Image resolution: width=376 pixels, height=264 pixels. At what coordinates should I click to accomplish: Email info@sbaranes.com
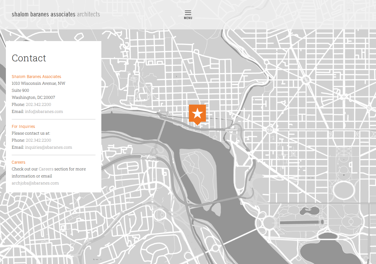[44, 111]
